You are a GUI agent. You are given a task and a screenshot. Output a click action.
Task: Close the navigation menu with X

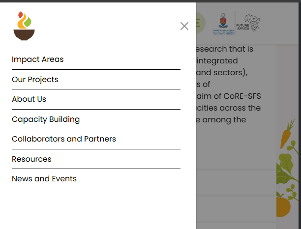[184, 26]
